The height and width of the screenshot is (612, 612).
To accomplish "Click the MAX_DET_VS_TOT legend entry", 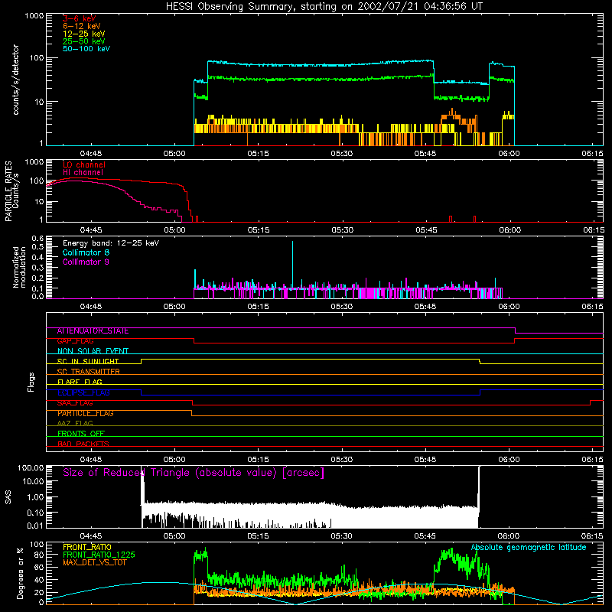I will tap(94, 562).
